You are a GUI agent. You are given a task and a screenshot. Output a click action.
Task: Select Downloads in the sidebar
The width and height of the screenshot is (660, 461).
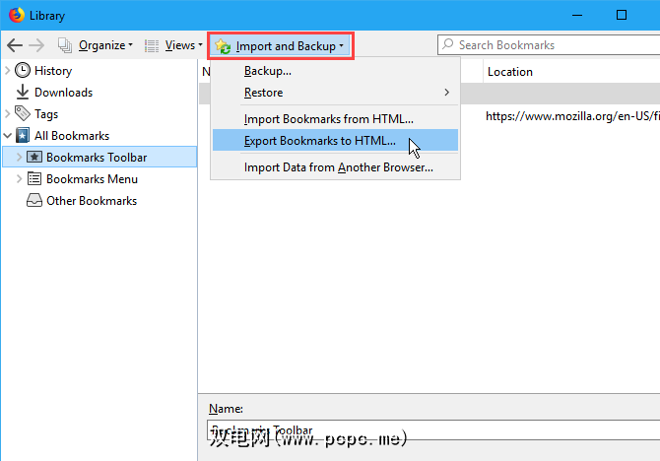[64, 93]
